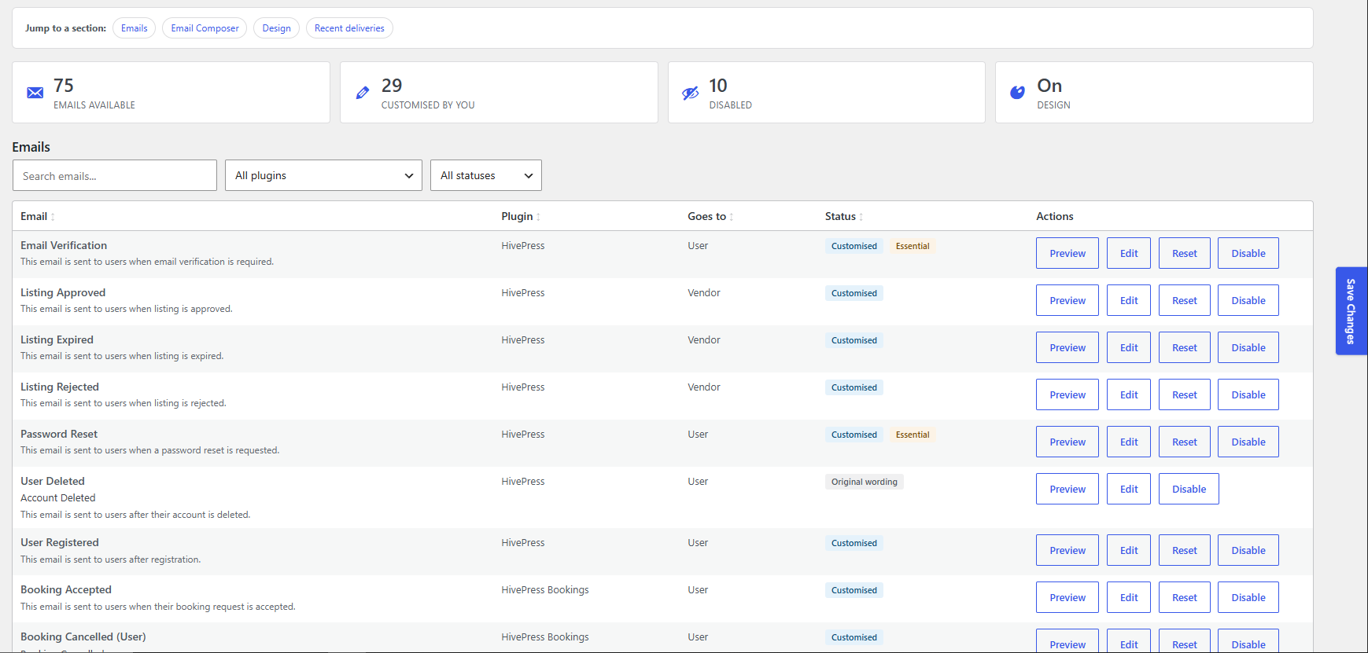Jump to the Design section

tap(276, 28)
